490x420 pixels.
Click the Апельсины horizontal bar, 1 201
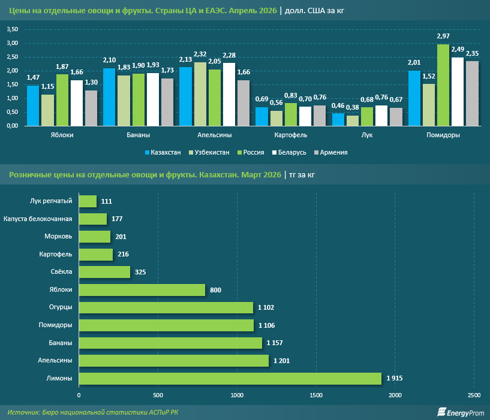coord(173,361)
